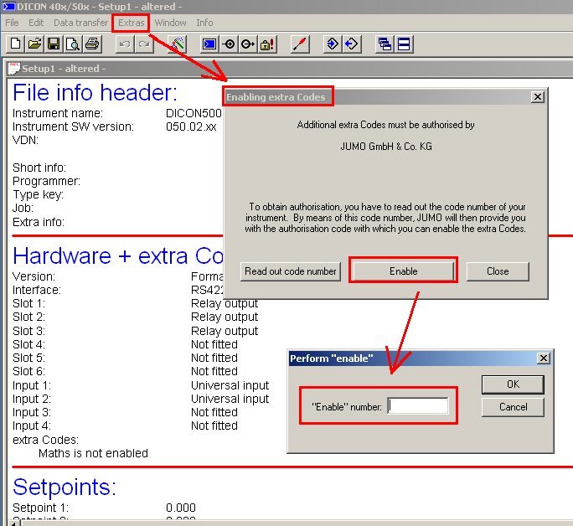573x526 pixels.
Task: Click the tile windows toolbar icon
Action: pyautogui.click(x=404, y=44)
